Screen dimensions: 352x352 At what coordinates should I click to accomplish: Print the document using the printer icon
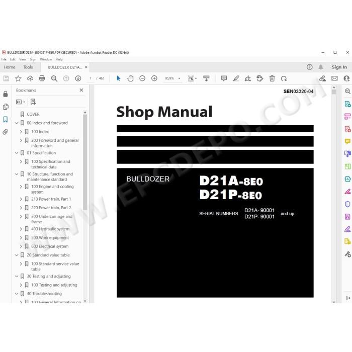[42, 78]
